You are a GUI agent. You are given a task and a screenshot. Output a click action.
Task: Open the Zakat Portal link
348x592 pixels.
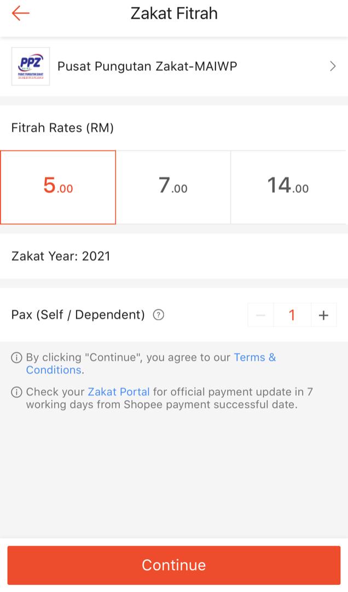[118, 391]
